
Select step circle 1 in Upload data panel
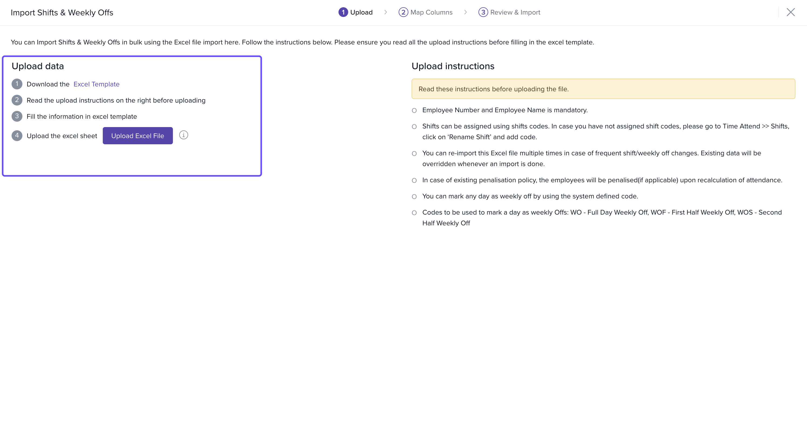pyautogui.click(x=17, y=84)
